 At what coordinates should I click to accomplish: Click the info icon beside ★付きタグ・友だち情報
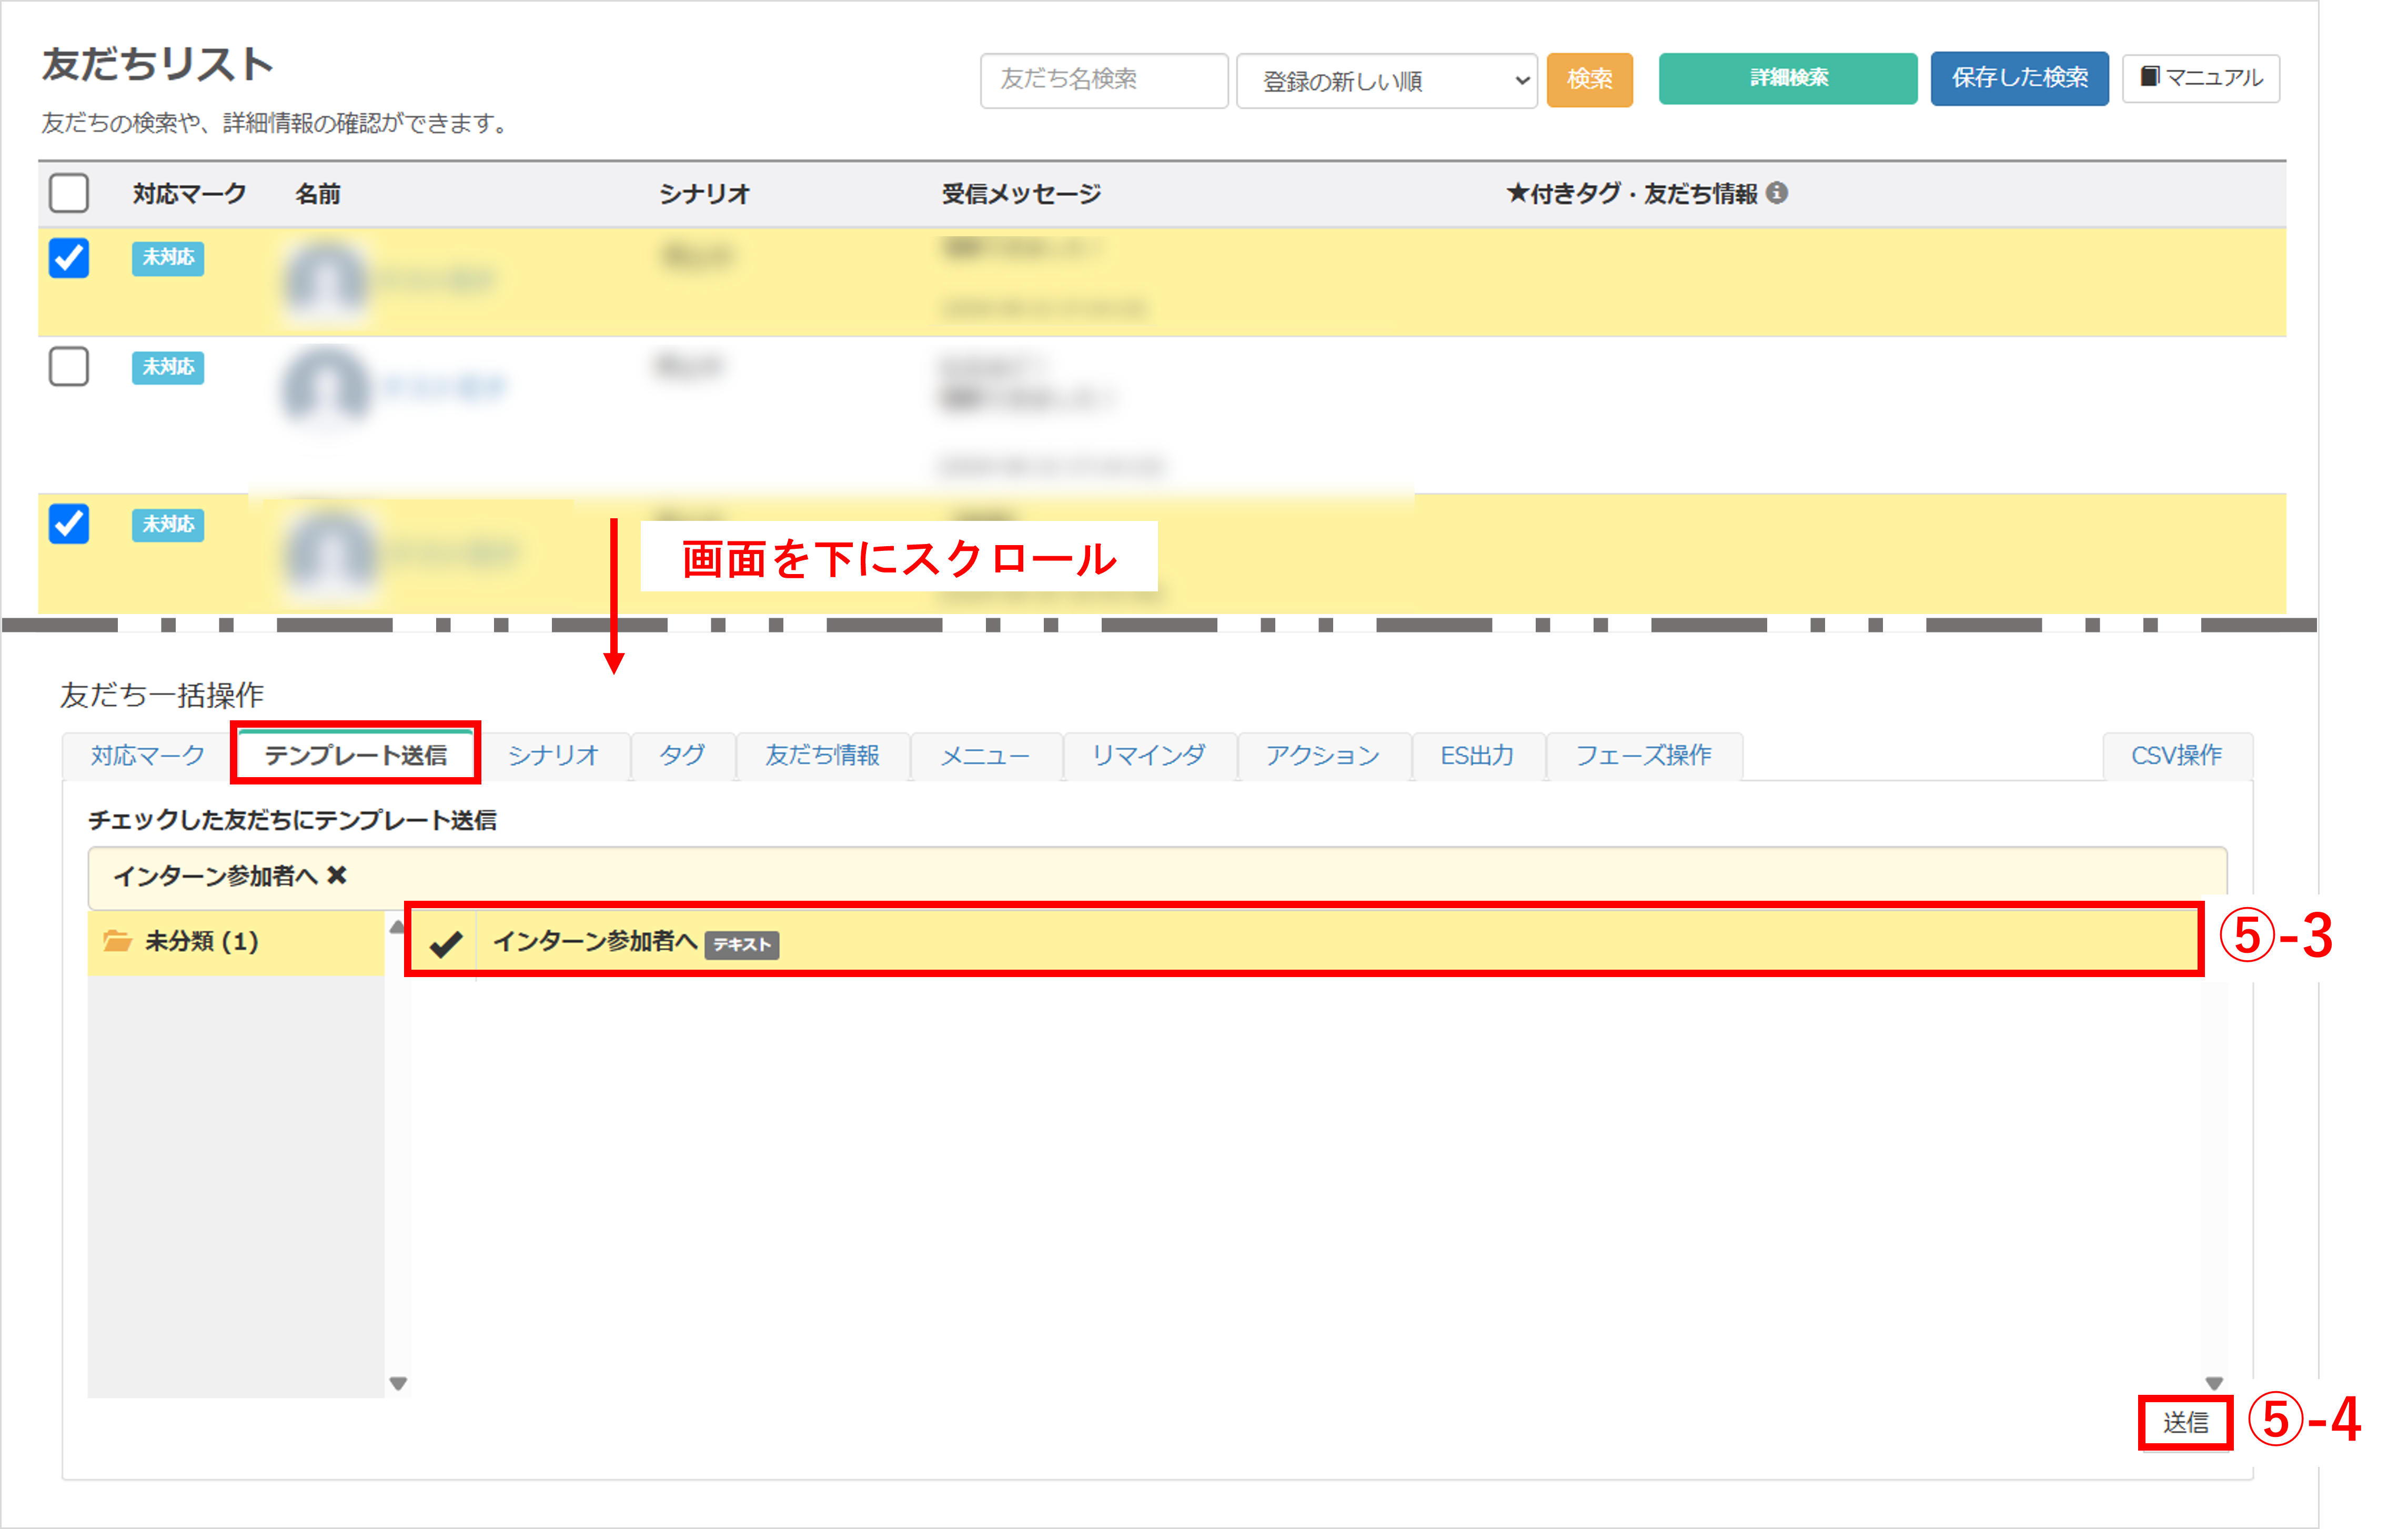click(1776, 193)
